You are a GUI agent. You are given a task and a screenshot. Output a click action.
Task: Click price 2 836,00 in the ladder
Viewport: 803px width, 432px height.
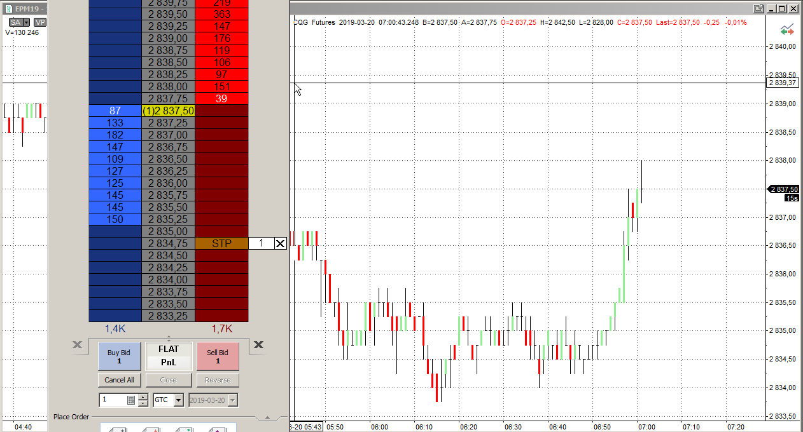(168, 183)
